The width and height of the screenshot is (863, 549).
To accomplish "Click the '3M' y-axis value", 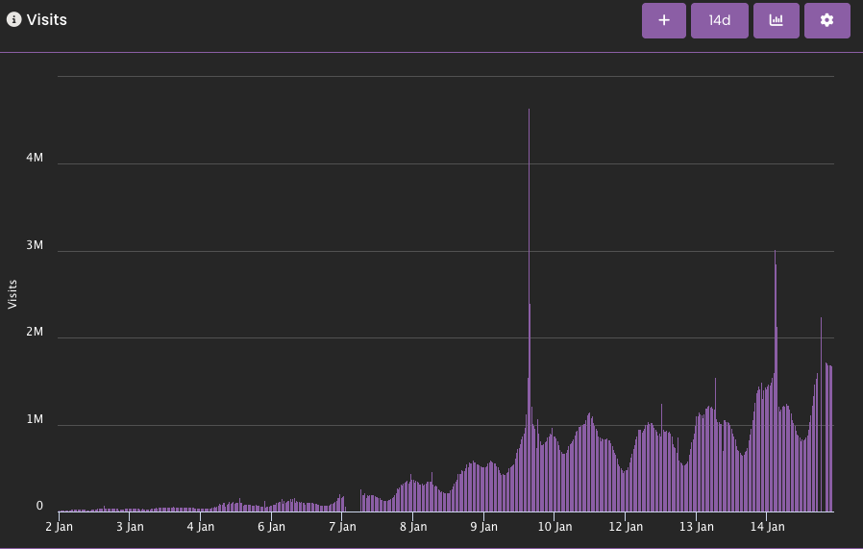I will (35, 245).
